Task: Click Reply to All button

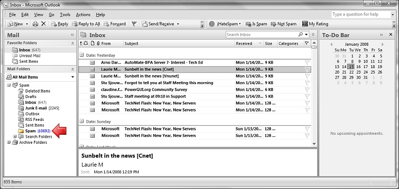Action: coord(86,24)
